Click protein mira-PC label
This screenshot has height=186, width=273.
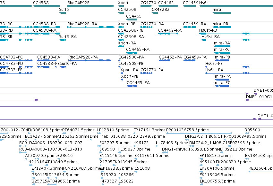223,83
